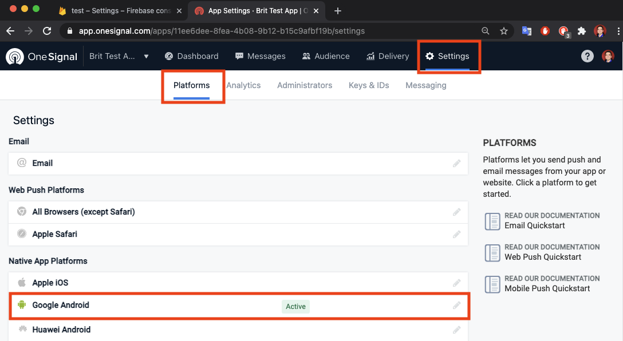Close the App Settings browser tab
The width and height of the screenshot is (623, 341).
[x=316, y=11]
